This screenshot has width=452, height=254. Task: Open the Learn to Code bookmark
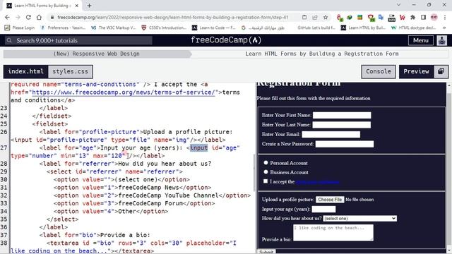point(214,28)
